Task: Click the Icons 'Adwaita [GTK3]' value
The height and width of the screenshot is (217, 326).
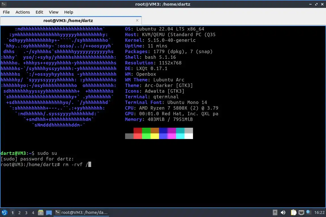Action: pyautogui.click(x=164, y=91)
